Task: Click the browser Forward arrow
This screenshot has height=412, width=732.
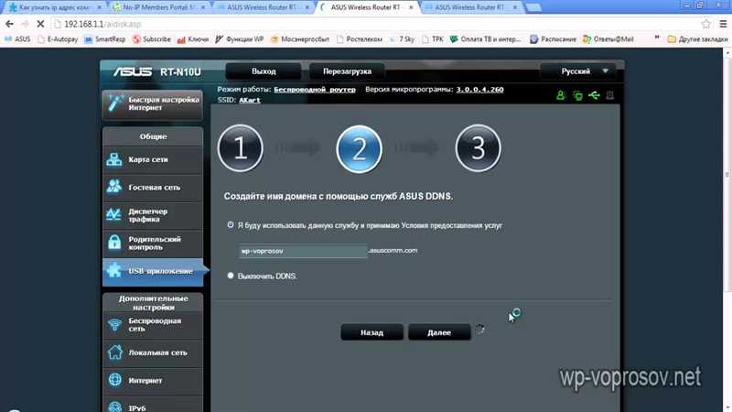Action: point(25,24)
